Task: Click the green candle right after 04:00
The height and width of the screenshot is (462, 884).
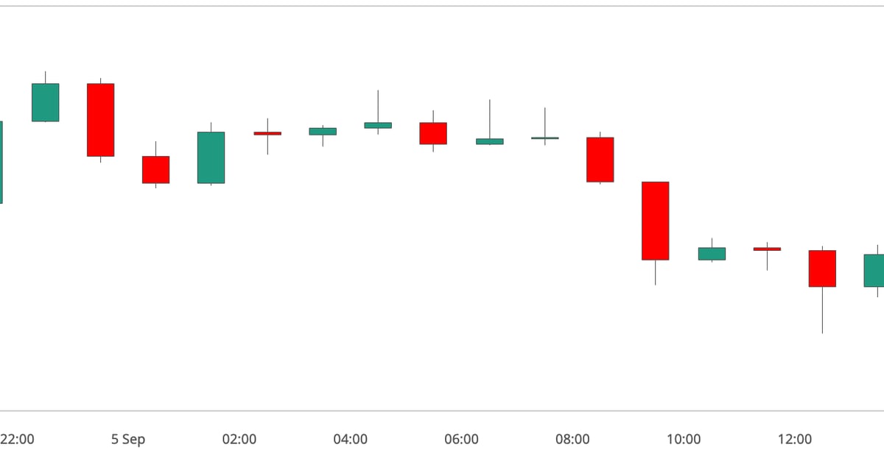Action: pyautogui.click(x=378, y=125)
